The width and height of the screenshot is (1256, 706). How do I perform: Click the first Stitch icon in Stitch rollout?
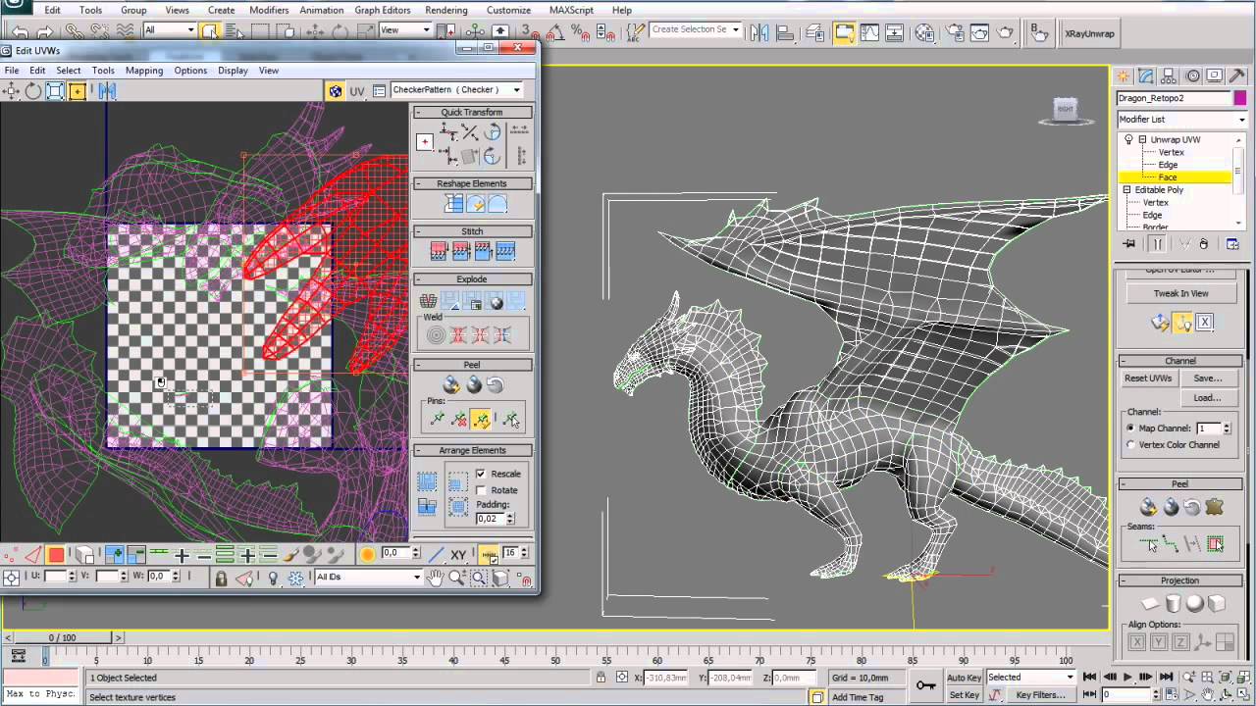[x=438, y=252]
